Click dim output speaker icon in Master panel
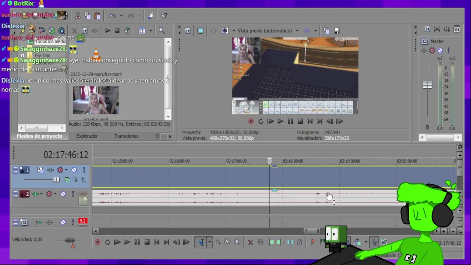471x265 pixels. (x=447, y=29)
